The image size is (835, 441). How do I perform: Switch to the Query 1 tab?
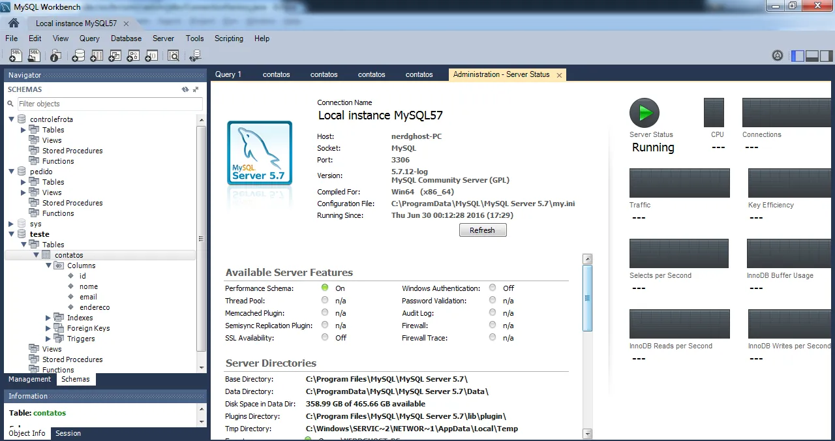(x=228, y=74)
